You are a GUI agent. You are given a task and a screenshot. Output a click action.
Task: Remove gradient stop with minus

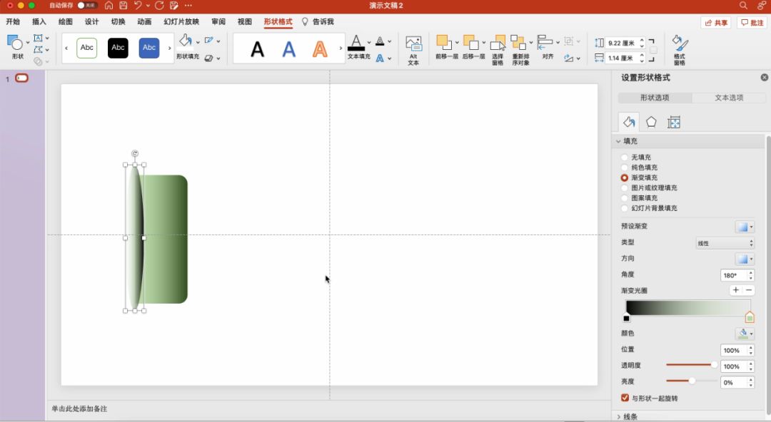coord(748,290)
